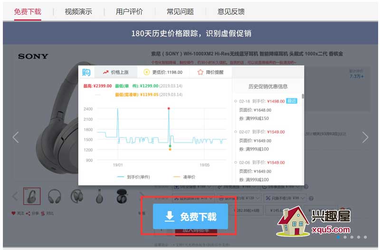Click the SONY brand logo
Viewport: 380px width, 250px height.
[x=33, y=56]
